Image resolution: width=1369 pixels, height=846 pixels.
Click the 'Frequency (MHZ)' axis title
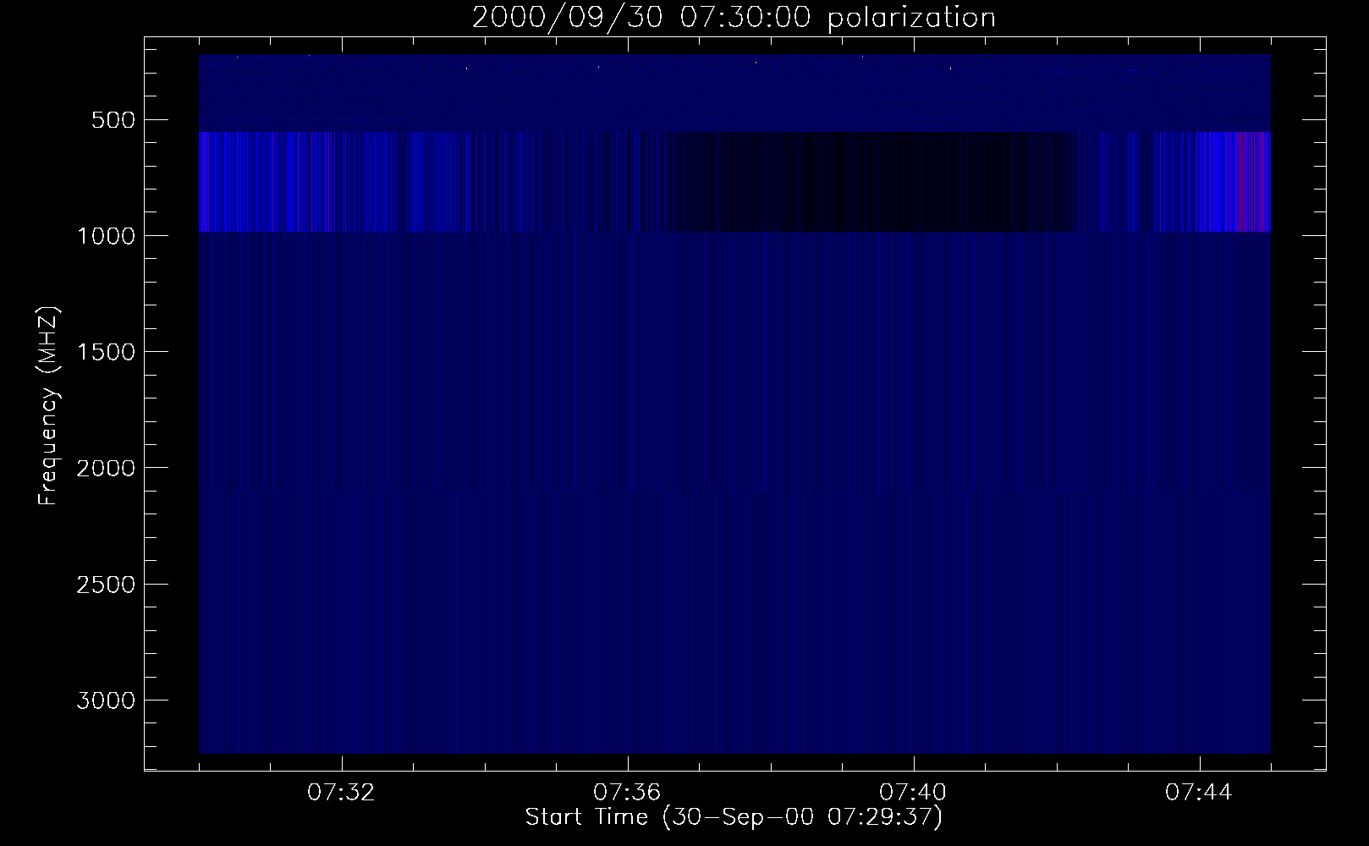[49, 406]
